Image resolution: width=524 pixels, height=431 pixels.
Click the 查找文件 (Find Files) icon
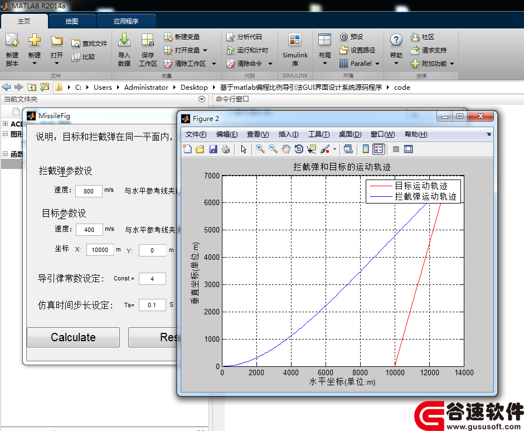[x=75, y=43]
